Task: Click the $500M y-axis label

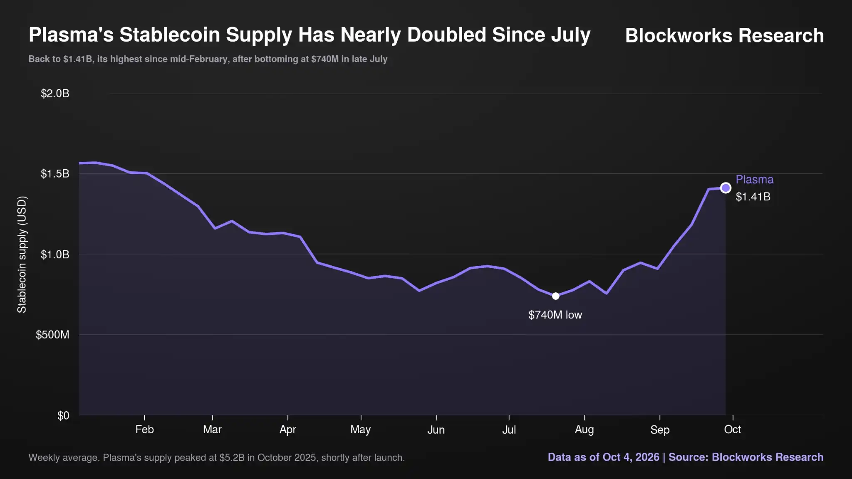Action: (x=52, y=335)
